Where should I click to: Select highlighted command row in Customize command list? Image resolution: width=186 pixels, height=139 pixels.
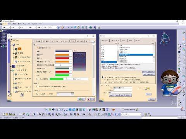tap(136, 55)
